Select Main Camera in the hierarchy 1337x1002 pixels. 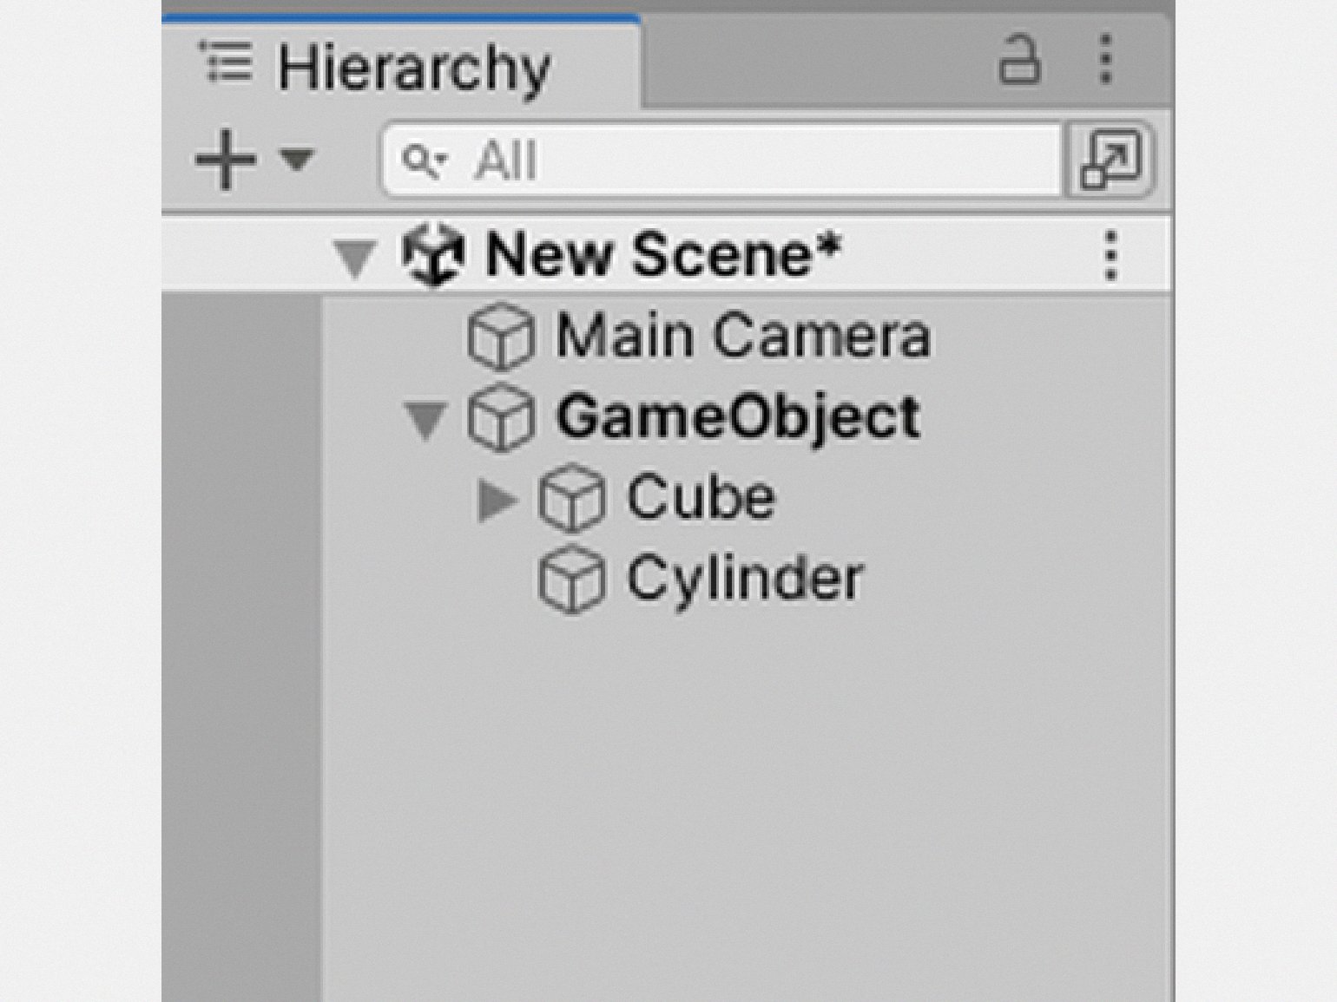pyautogui.click(x=742, y=337)
